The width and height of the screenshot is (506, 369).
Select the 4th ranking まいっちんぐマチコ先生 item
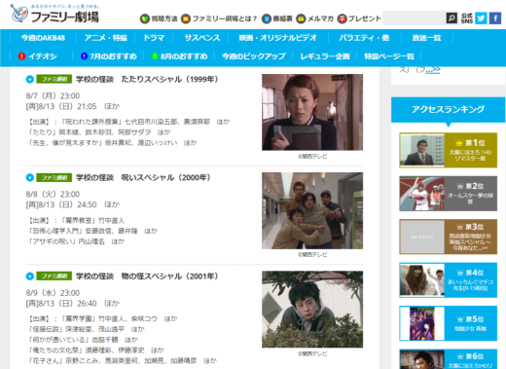[x=448, y=280]
